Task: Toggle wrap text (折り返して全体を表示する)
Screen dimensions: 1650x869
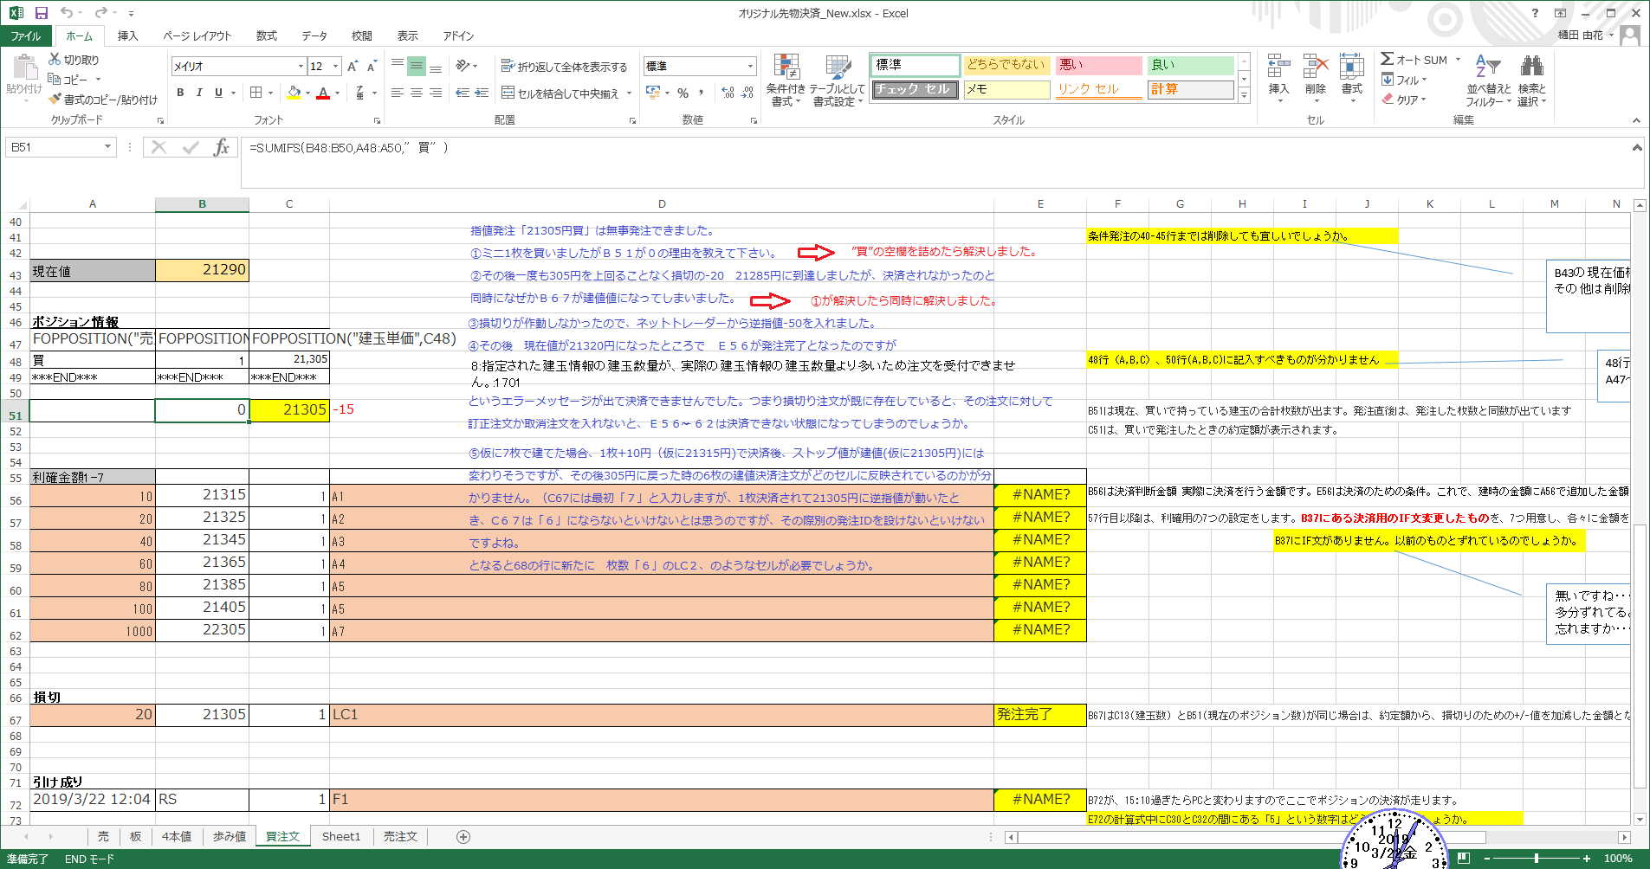Action: pos(564,67)
